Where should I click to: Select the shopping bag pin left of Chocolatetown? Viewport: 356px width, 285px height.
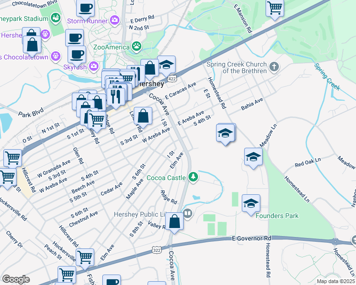click(32, 45)
